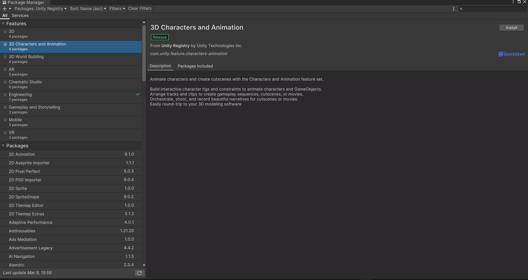The image size is (528, 280).
Task: Click inside the search input field
Action: tap(493, 9)
